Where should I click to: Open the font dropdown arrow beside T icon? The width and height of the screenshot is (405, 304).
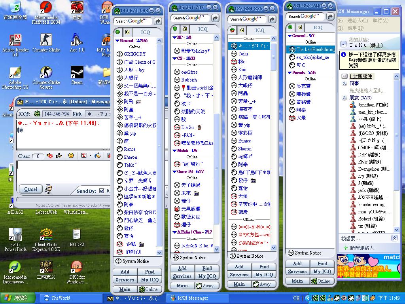90,155
